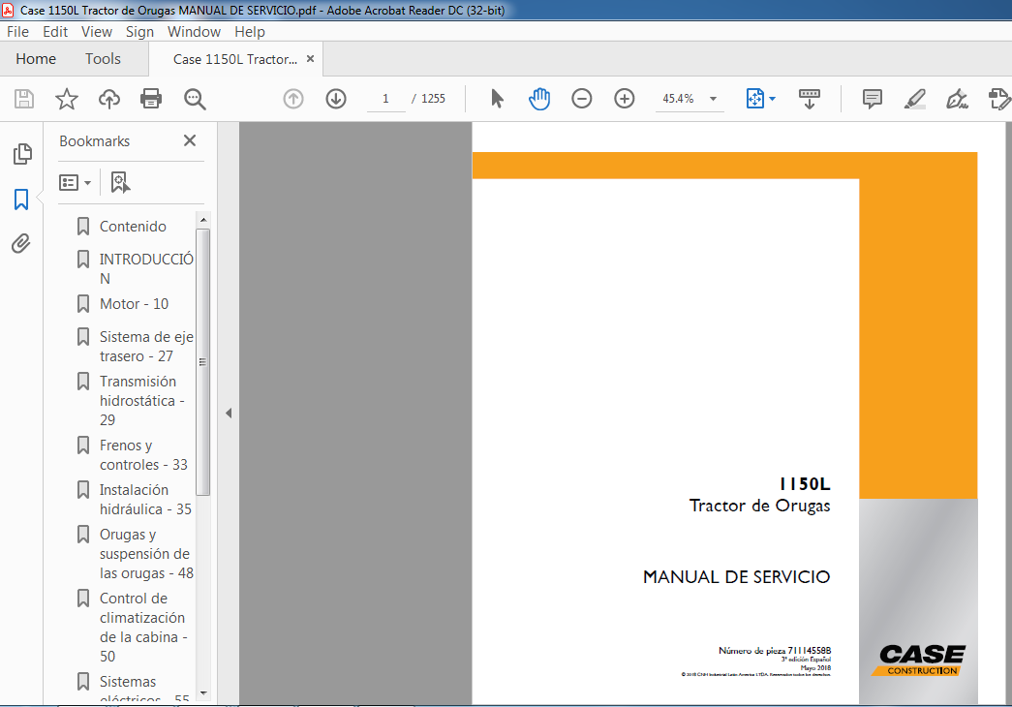The image size is (1012, 707).
Task: Zoom out with minus icon
Action: (581, 99)
